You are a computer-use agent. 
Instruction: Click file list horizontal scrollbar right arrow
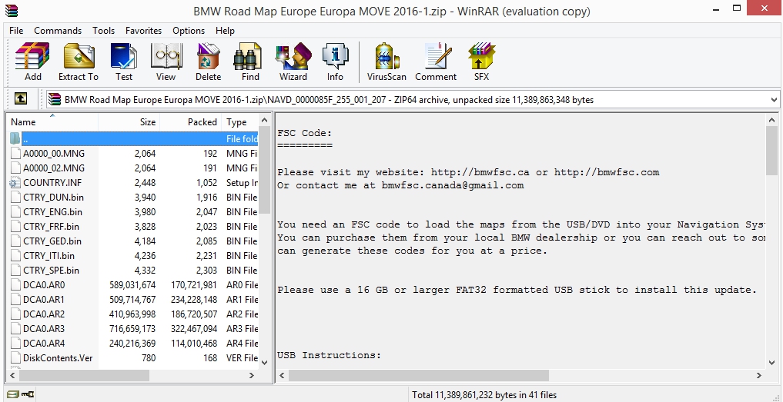(x=252, y=375)
